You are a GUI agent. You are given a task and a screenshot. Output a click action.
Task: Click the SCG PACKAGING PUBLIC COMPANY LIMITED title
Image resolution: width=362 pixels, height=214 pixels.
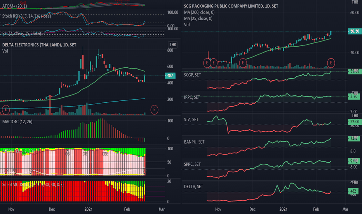click(231, 6)
